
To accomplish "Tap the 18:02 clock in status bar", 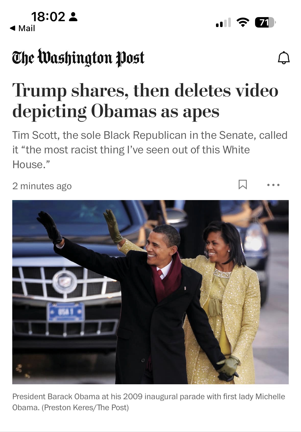I will (48, 17).
